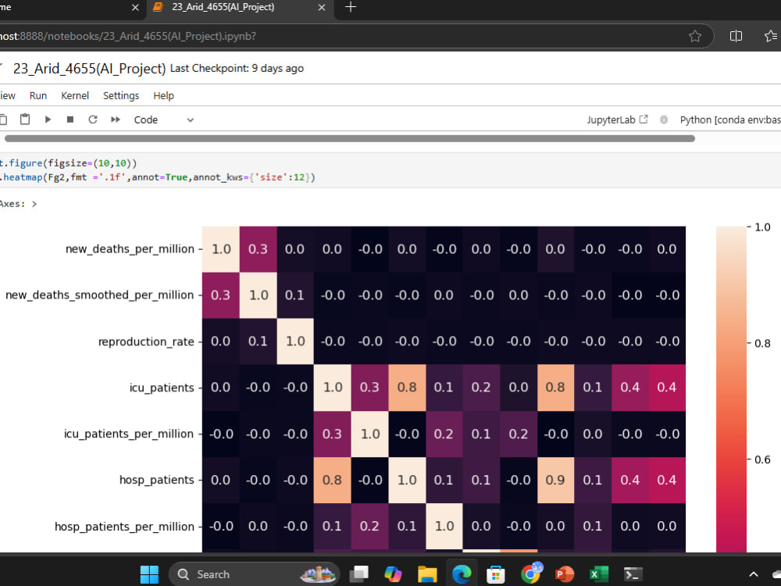Click the horizontal scrollbar above the cell

[x=350, y=138]
